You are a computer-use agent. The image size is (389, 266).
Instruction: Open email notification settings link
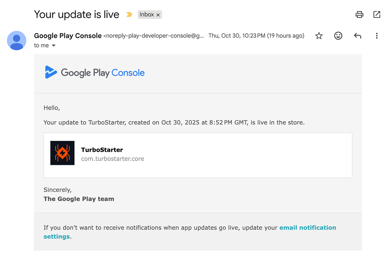(308, 227)
